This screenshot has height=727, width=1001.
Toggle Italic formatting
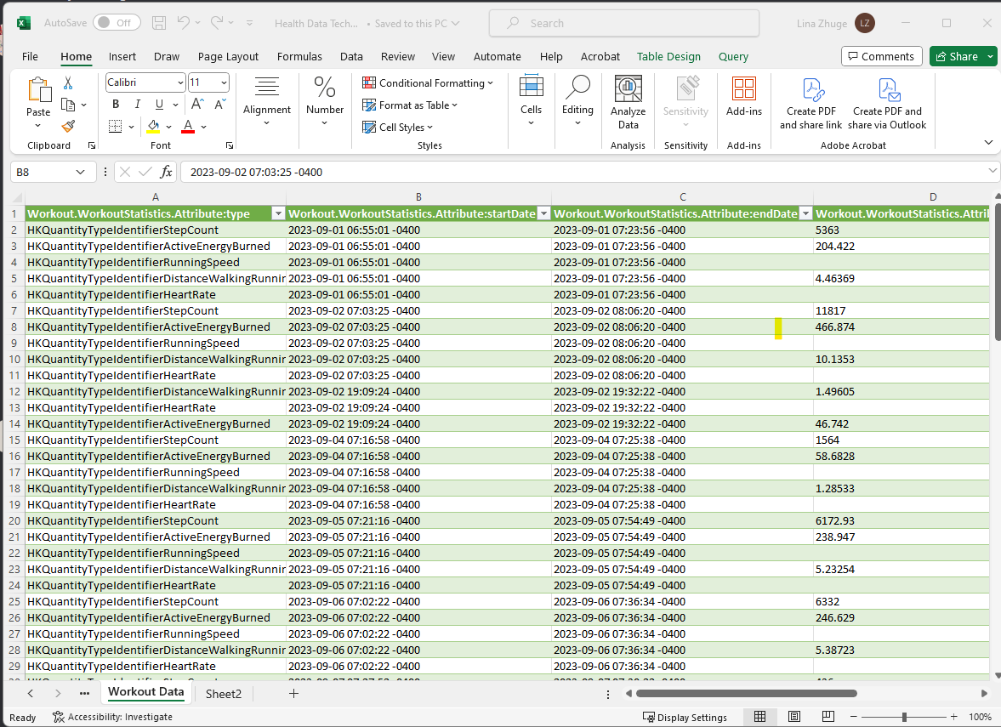point(137,104)
